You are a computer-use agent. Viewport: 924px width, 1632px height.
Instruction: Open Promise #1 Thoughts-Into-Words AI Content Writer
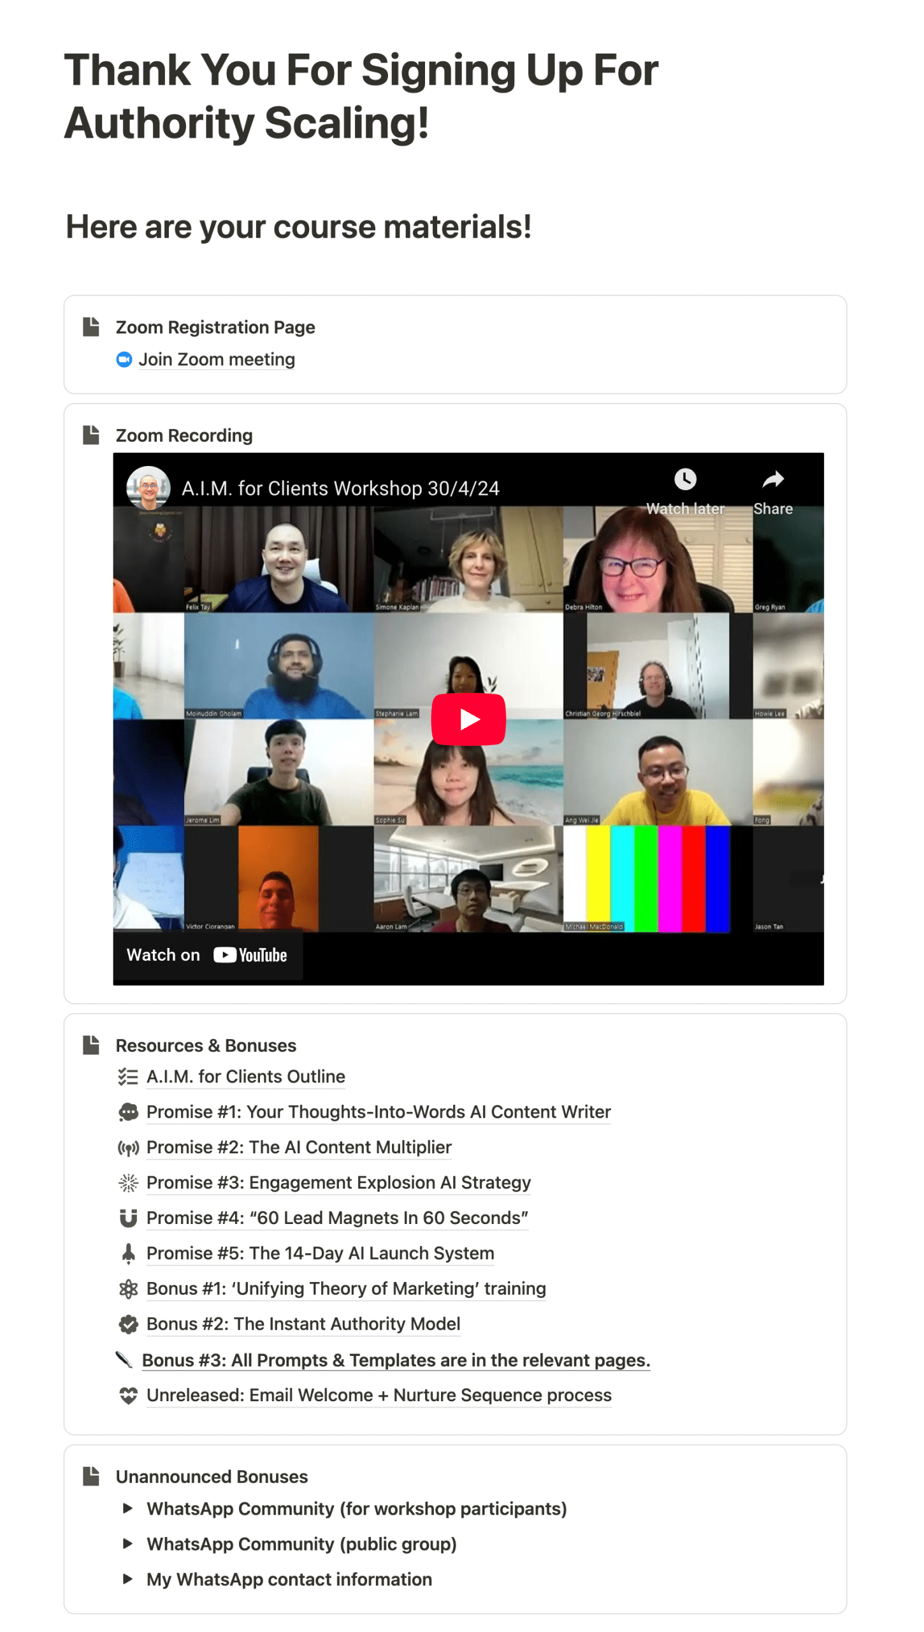(x=379, y=1112)
